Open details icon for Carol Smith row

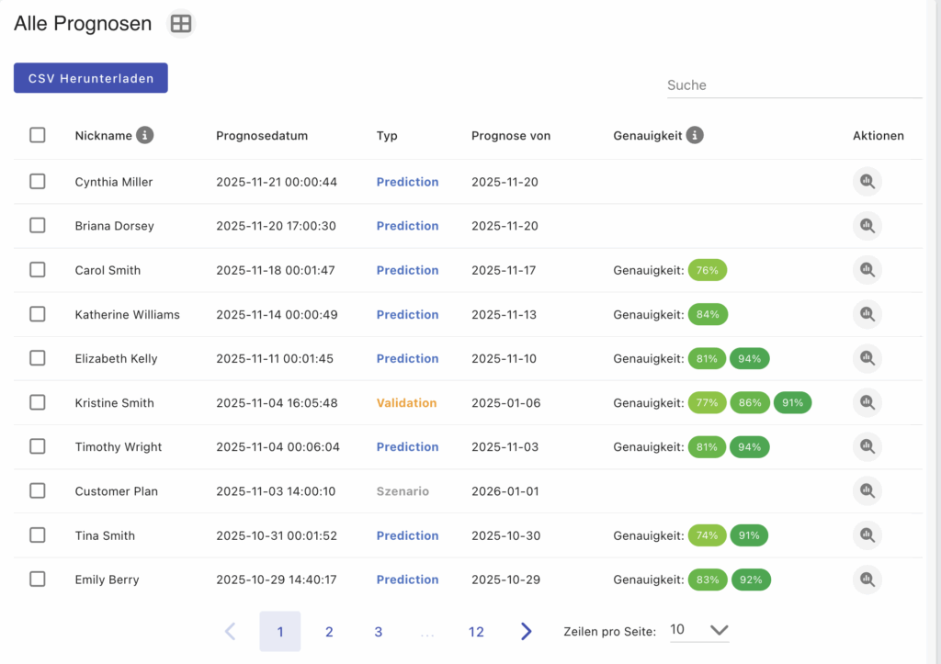(867, 270)
